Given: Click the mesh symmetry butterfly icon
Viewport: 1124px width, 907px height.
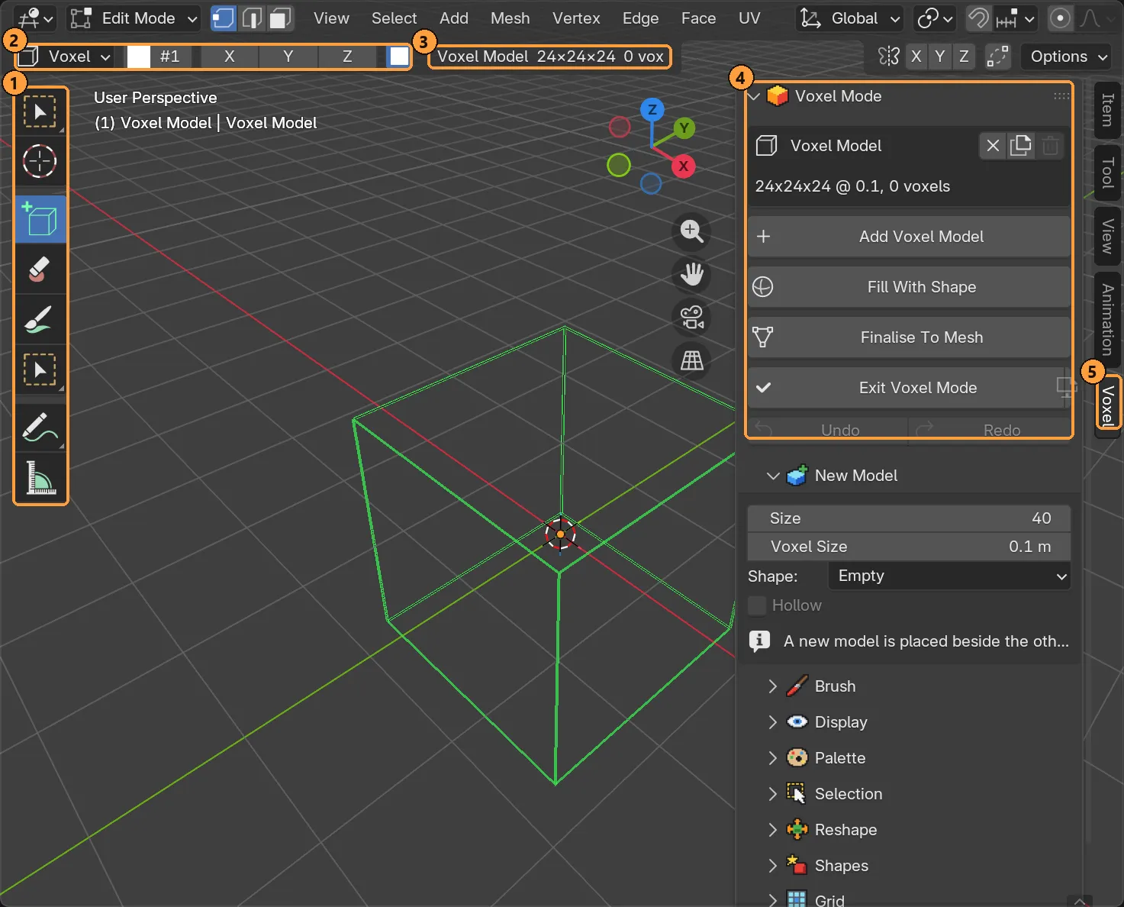Looking at the screenshot, I should pyautogui.click(x=889, y=56).
